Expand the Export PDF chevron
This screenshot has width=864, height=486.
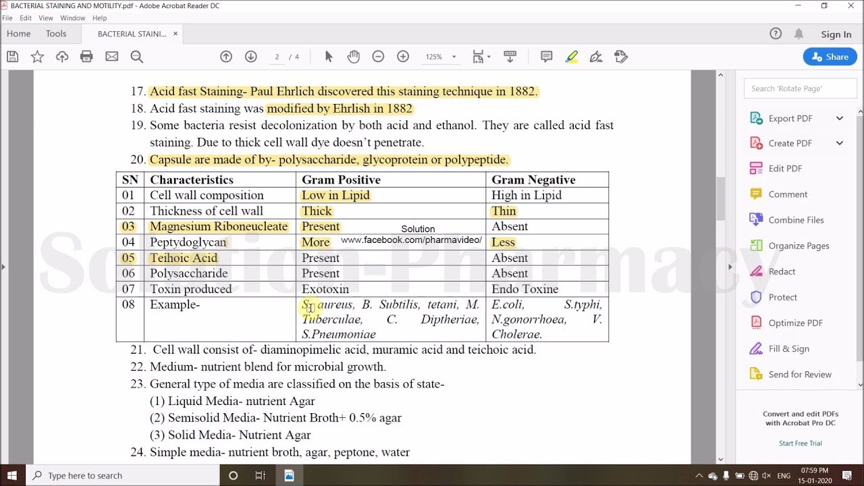pyautogui.click(x=840, y=118)
